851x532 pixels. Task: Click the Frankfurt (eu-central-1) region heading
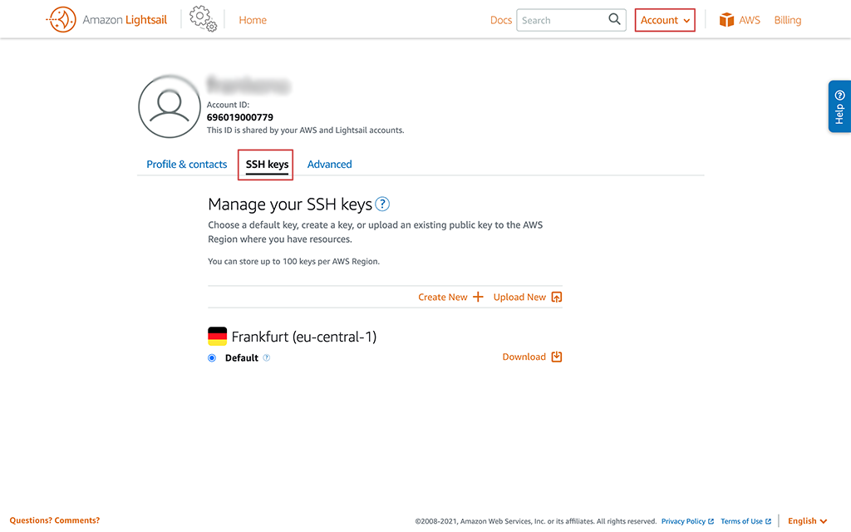click(304, 337)
